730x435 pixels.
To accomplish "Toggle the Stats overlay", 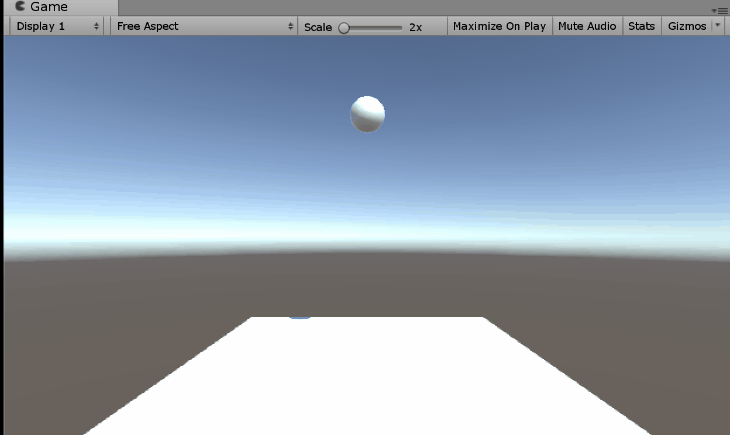I will 641,26.
